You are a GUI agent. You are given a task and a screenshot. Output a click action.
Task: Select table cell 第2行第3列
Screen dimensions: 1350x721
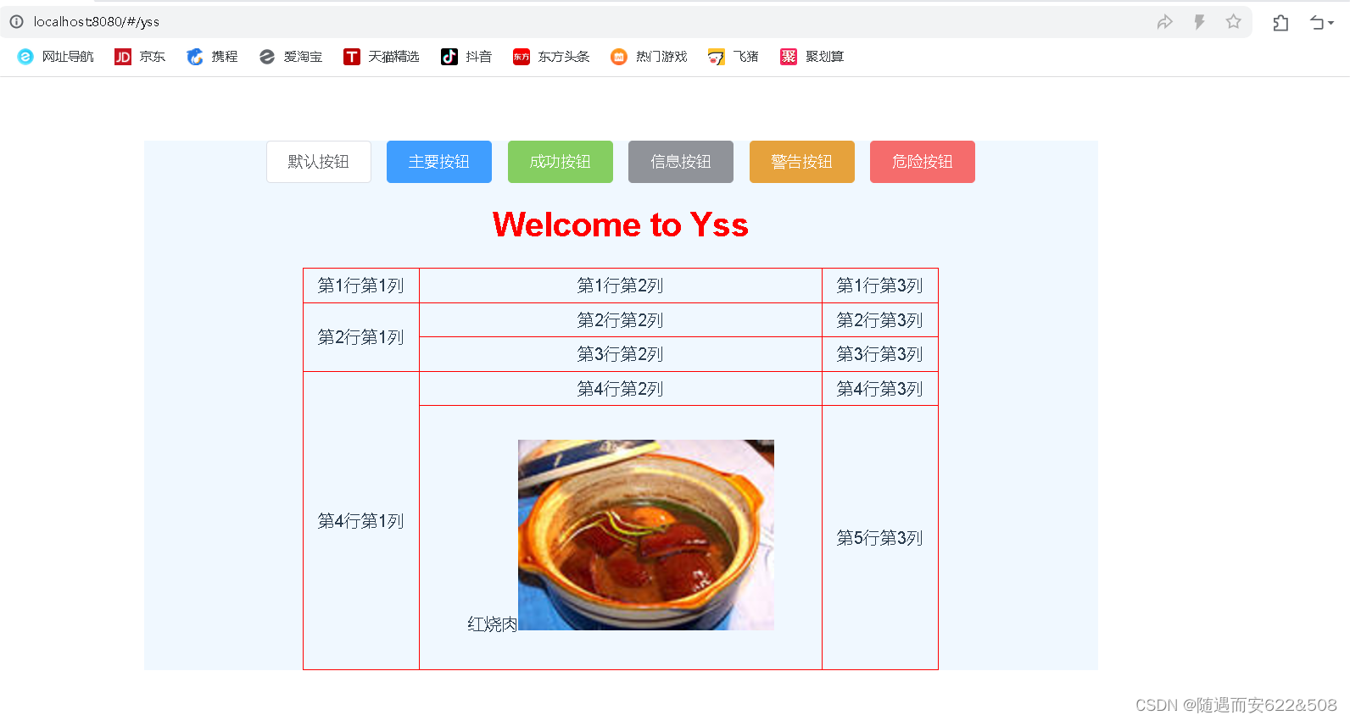[880, 320]
